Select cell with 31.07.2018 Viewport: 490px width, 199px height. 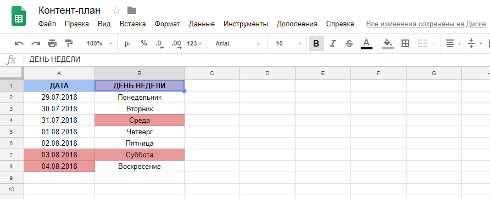pos(59,121)
